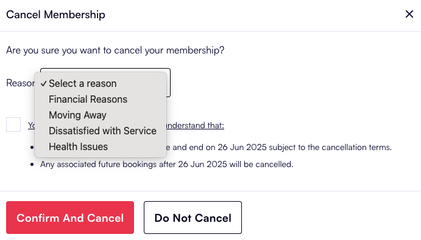
Task: Click the Cancel Membership dialog title
Action: [55, 15]
